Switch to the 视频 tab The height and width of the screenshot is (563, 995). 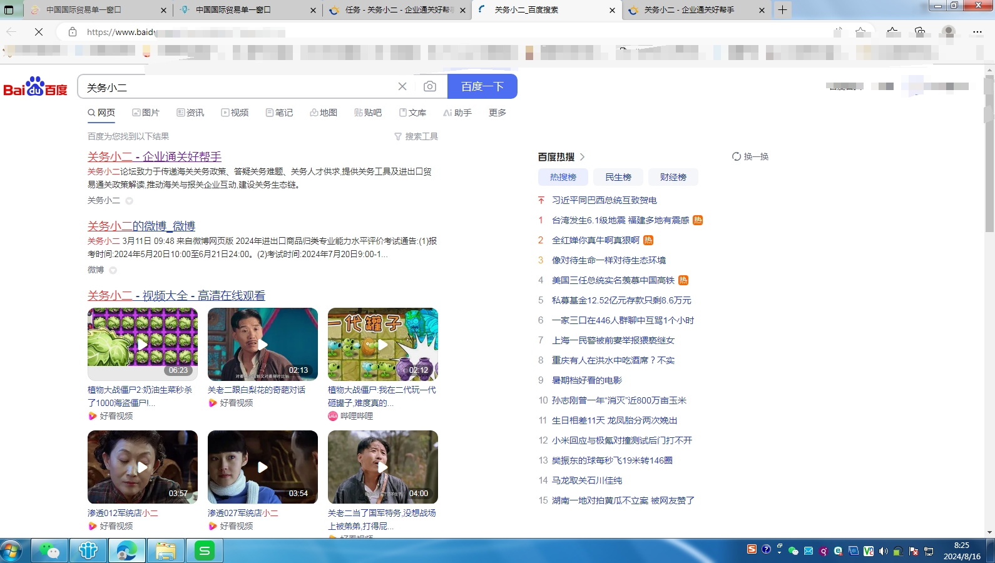pos(235,113)
